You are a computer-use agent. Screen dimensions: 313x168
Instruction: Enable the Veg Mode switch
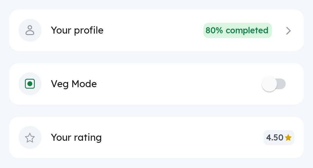(x=274, y=84)
